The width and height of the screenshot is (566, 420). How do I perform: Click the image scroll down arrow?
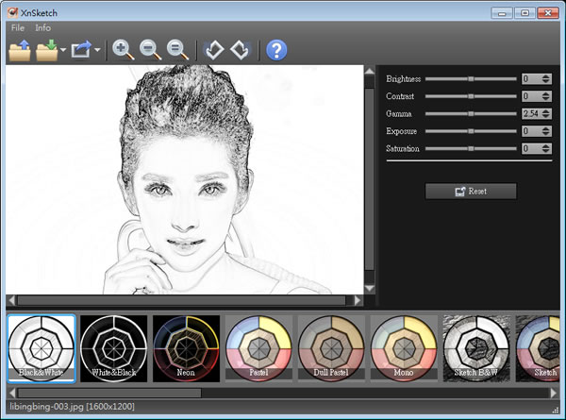tap(369, 288)
